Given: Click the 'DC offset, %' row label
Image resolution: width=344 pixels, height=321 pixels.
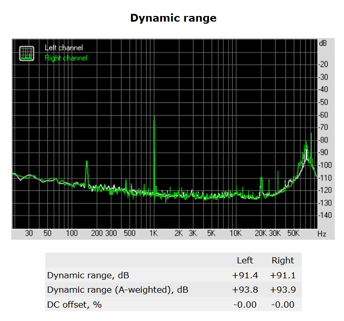Looking at the screenshot, I should coord(74,305).
